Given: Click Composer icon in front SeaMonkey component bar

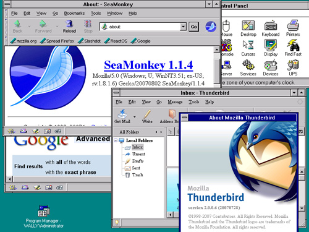Looking at the screenshot, I should (x=35, y=131).
